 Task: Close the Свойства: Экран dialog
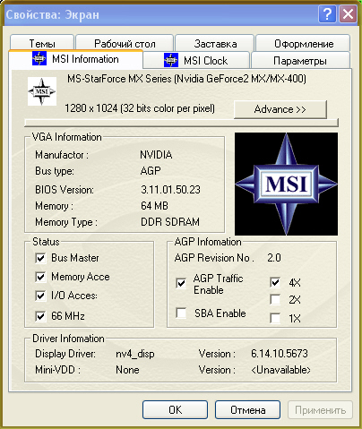(x=348, y=13)
